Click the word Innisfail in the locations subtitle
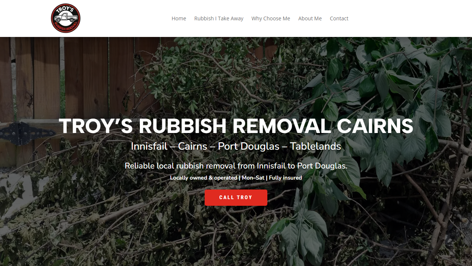The width and height of the screenshot is (472, 266). 149,146
